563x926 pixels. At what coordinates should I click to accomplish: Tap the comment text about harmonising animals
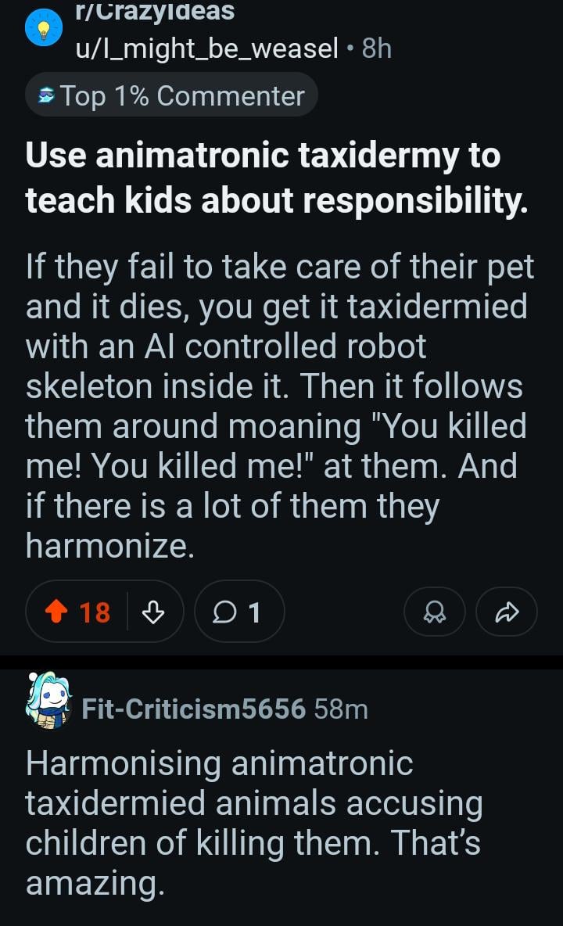254,824
